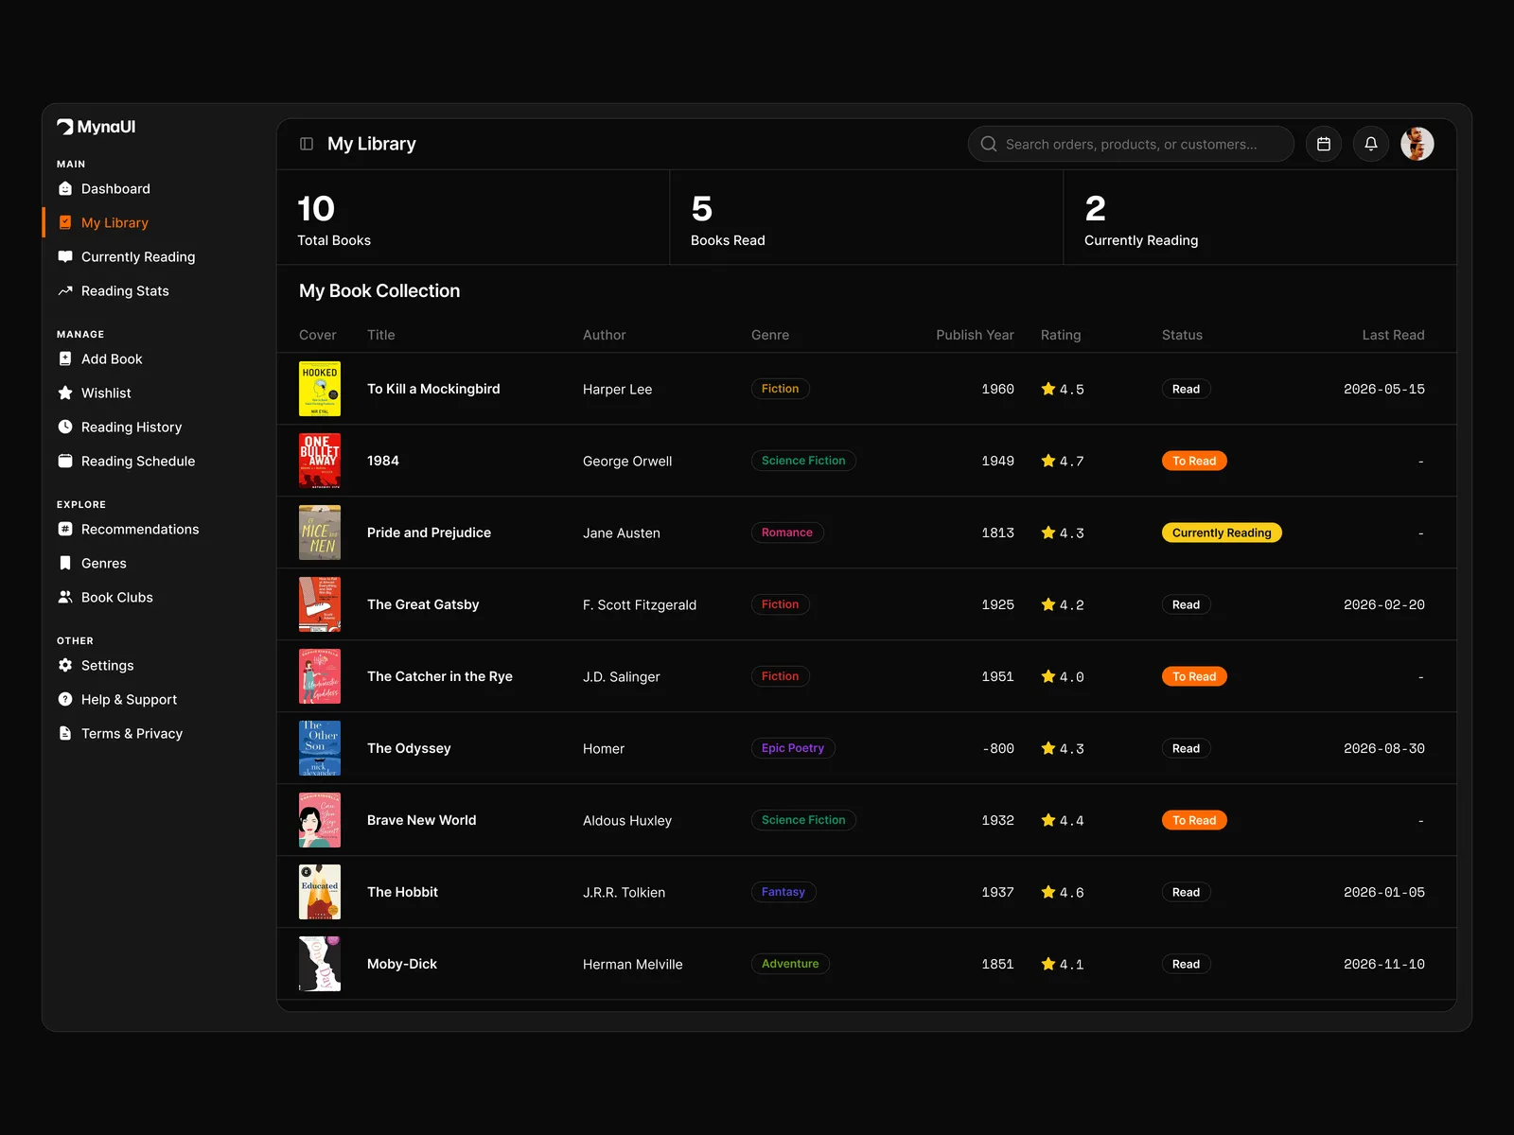The width and height of the screenshot is (1514, 1135).
Task: Open the Add Book page
Action: coord(112,358)
